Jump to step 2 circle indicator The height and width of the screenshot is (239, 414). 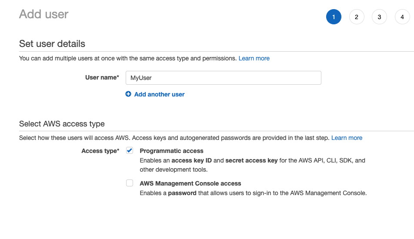pyautogui.click(x=357, y=17)
